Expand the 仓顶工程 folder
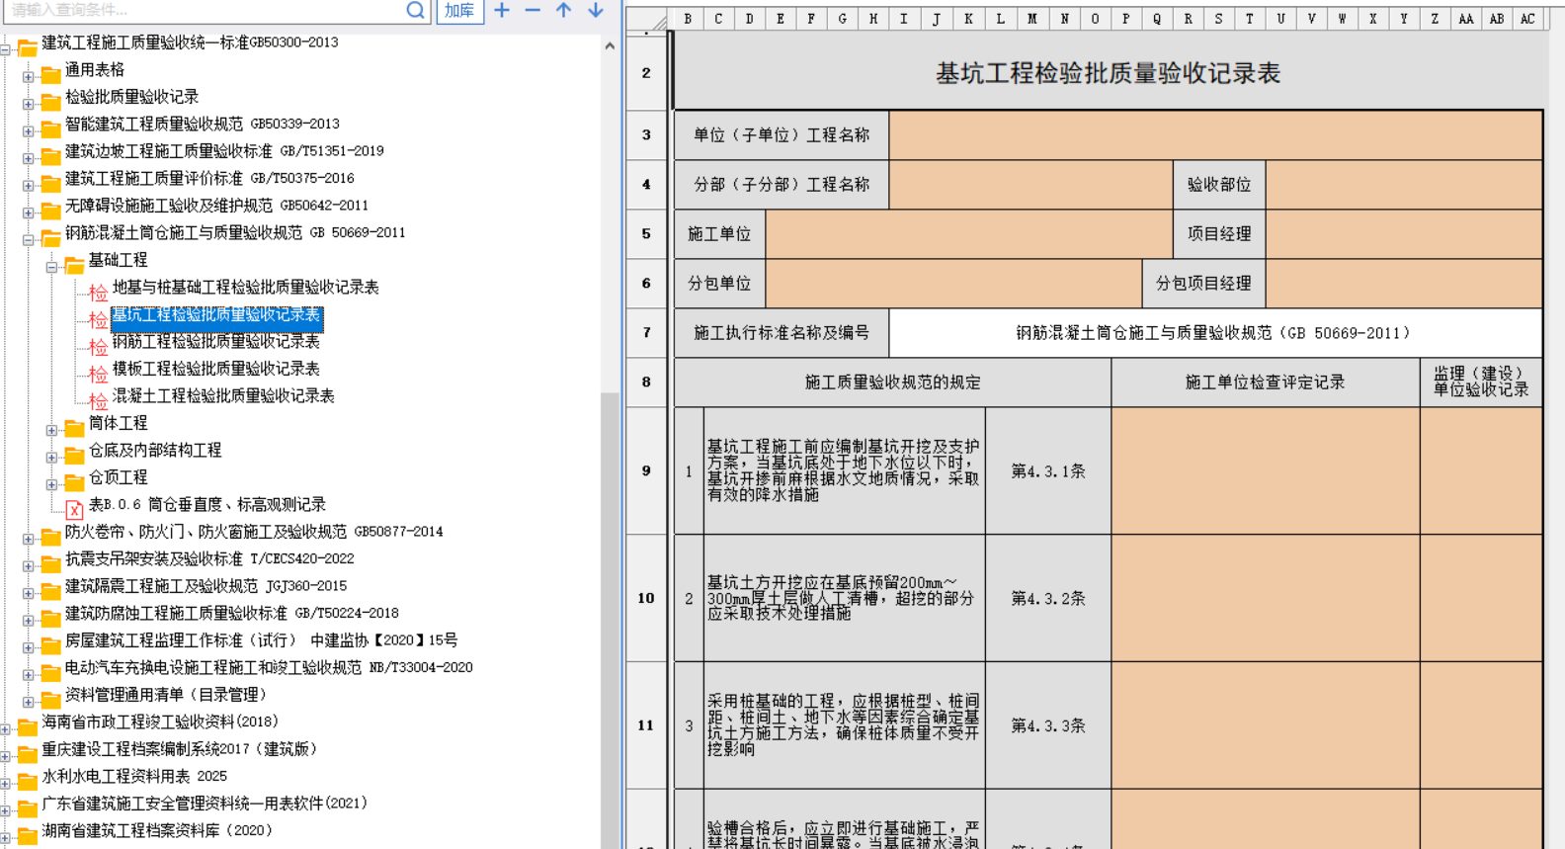 coord(51,484)
